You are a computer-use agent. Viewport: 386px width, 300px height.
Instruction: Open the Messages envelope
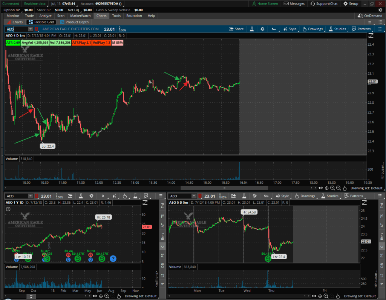[294, 4]
